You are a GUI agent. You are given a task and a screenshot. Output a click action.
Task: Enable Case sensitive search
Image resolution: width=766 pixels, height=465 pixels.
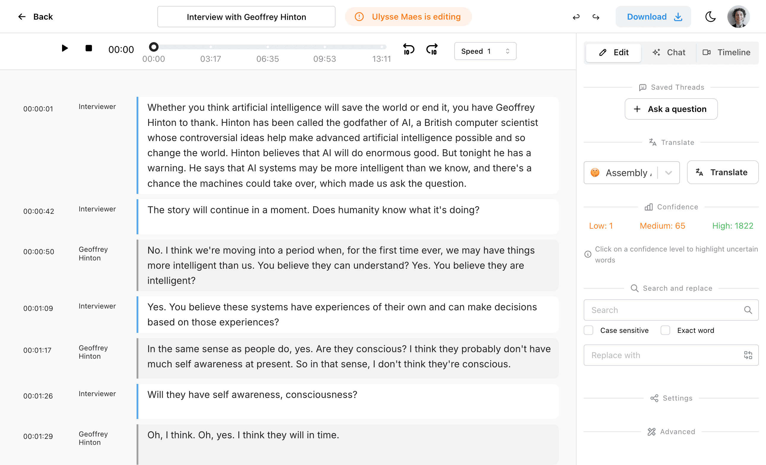pos(588,330)
